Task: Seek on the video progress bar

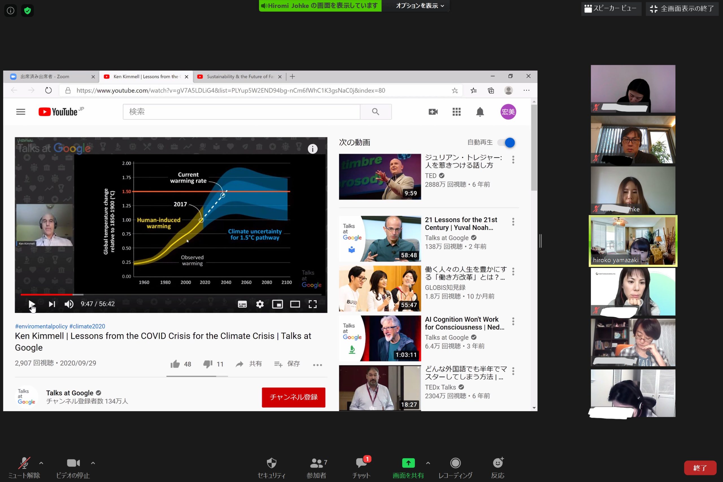Action: tap(171, 295)
